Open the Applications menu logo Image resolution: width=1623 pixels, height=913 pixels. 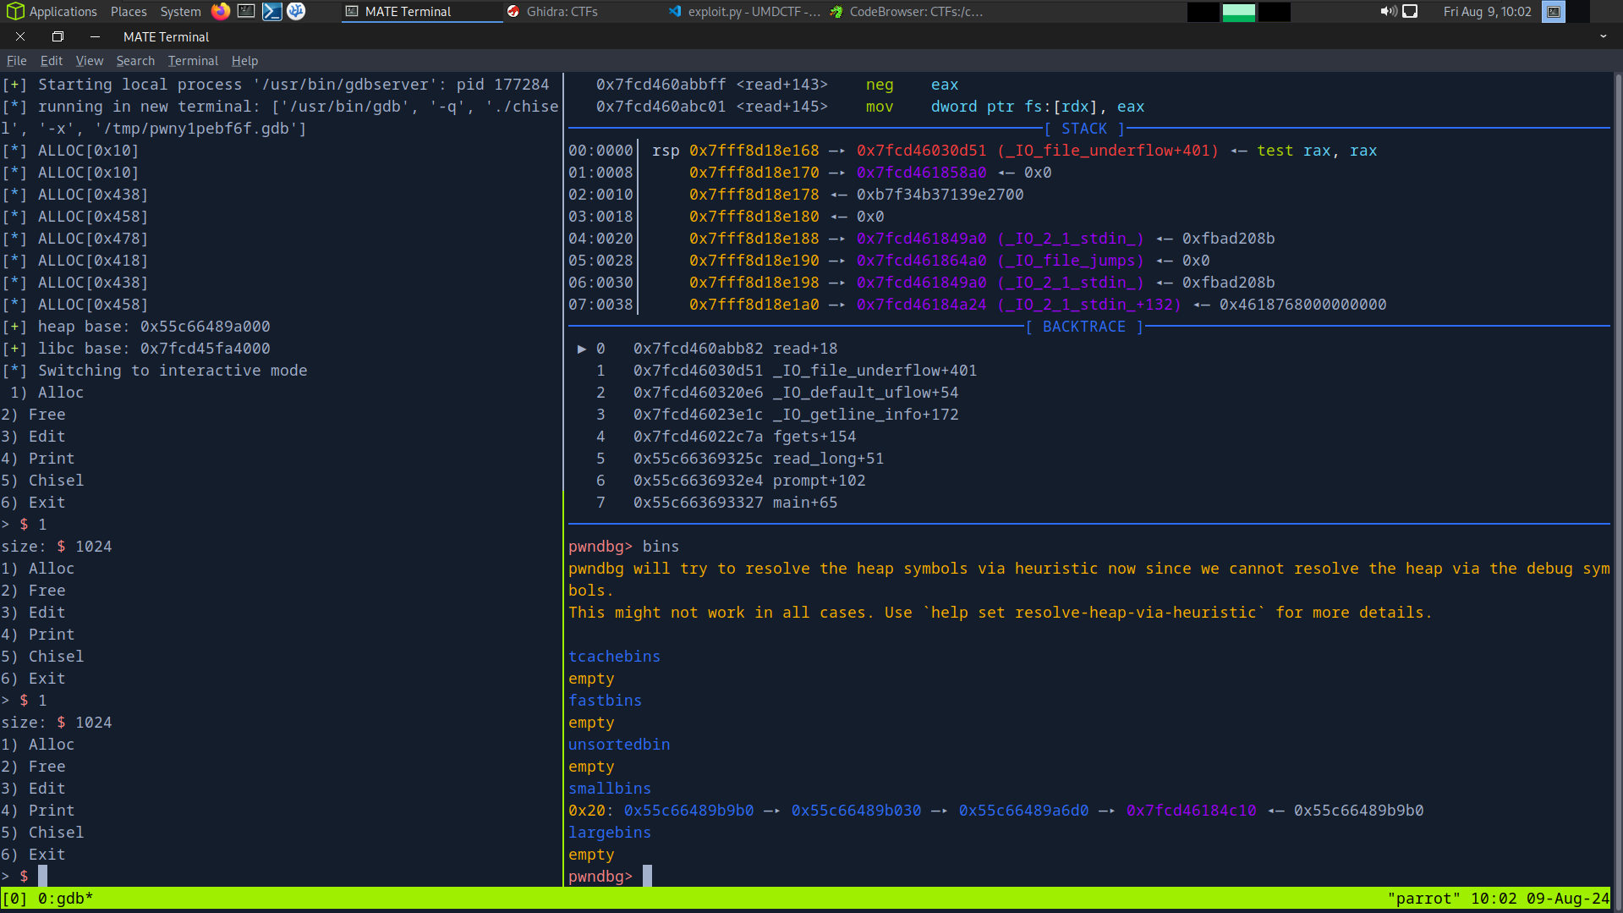pos(14,11)
